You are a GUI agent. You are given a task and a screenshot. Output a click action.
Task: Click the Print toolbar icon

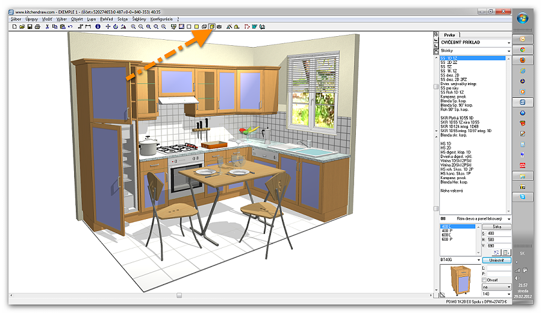(37, 27)
